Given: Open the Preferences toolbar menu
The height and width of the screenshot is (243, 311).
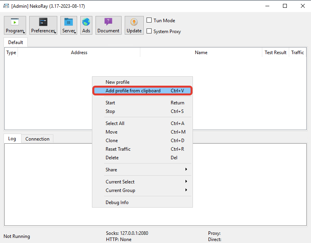Looking at the screenshot, I should tap(43, 25).
